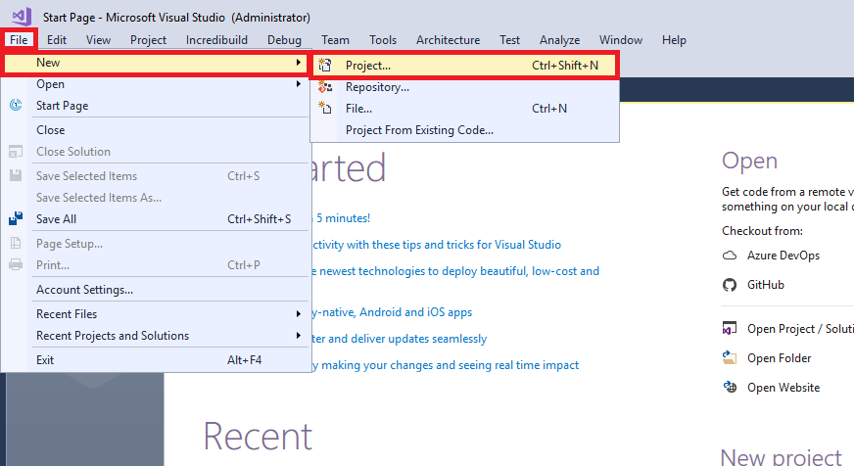Expand the New submenu arrow
This screenshot has width=854, height=466.
pyautogui.click(x=299, y=63)
